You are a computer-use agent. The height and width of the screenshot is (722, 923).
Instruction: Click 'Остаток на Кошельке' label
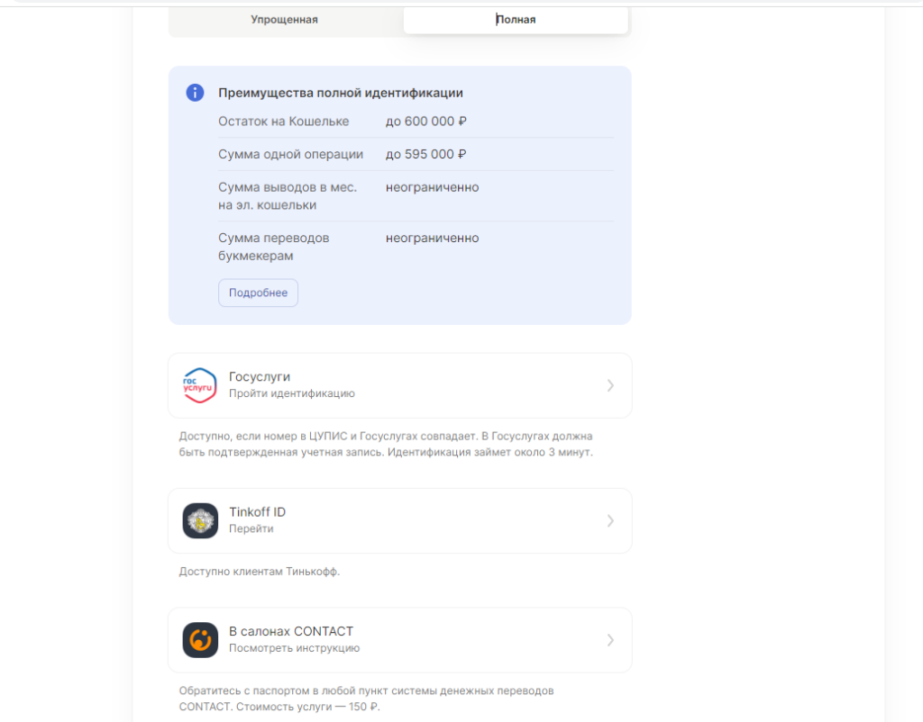click(284, 122)
